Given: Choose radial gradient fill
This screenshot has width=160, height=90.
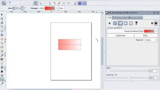Looking at the screenshot, I should click(125, 23).
